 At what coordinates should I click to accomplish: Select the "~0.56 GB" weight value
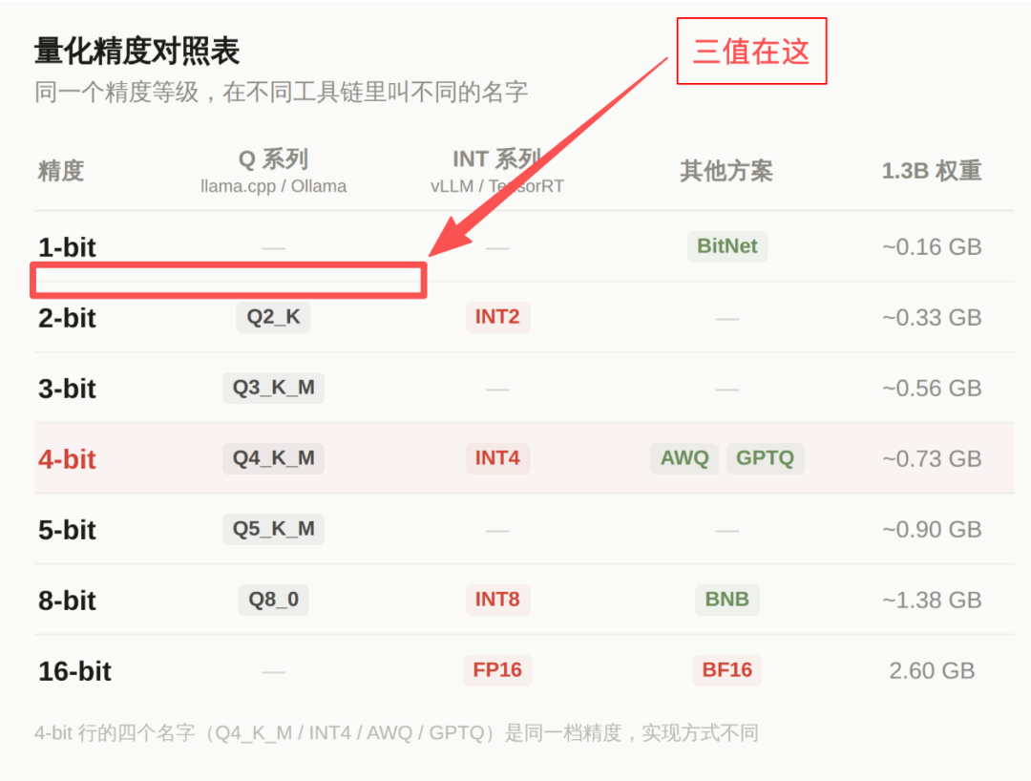pos(932,389)
